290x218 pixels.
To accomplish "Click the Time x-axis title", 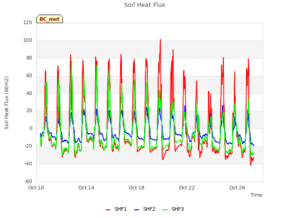I will [256, 195].
